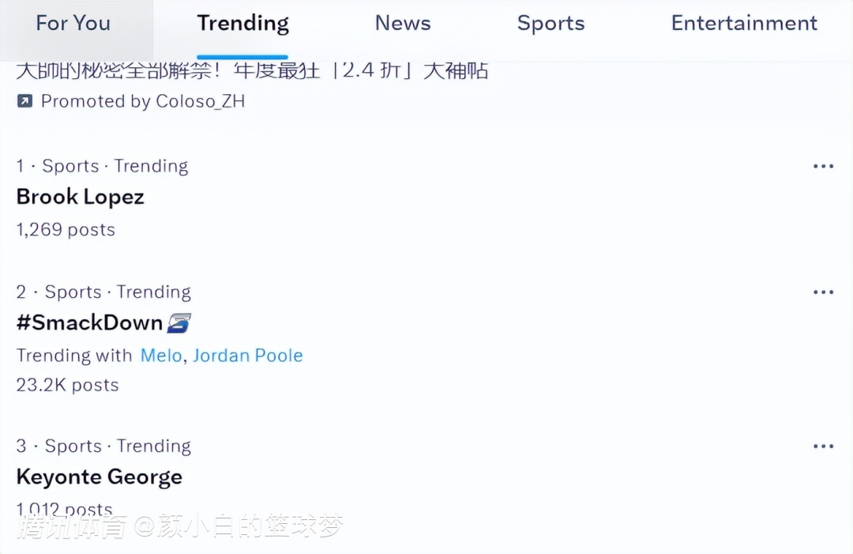Switch to the News tab
The image size is (853, 554).
403,24
